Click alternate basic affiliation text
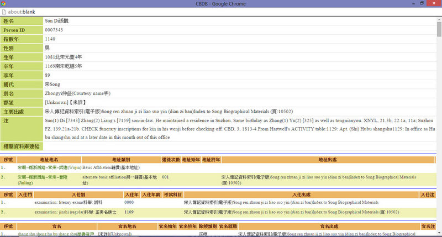The height and width of the screenshot is (237, 442). tap(119, 180)
